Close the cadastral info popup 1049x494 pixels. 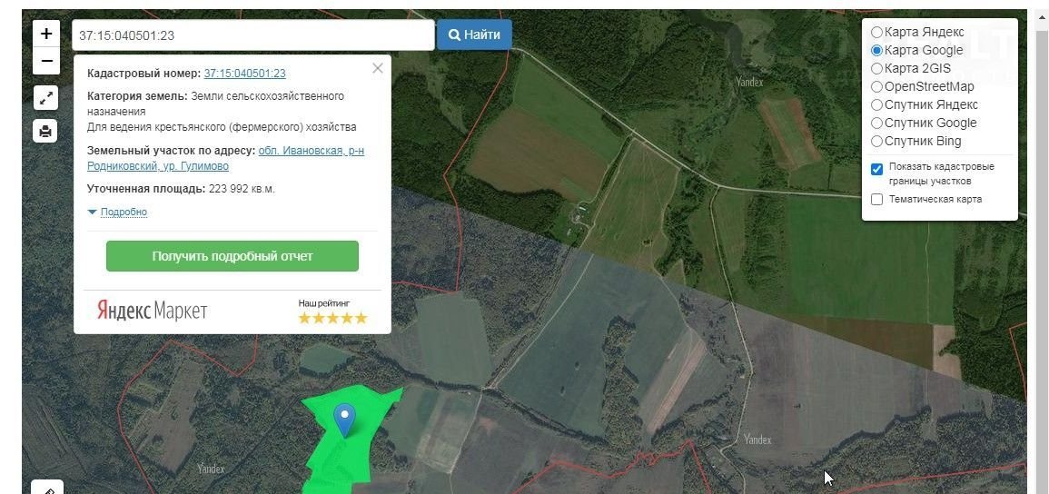coord(378,68)
